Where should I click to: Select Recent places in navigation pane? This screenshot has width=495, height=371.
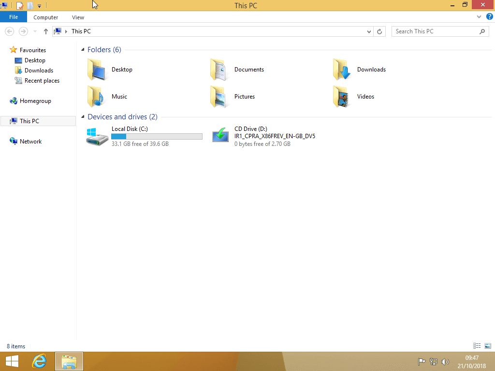pos(42,81)
